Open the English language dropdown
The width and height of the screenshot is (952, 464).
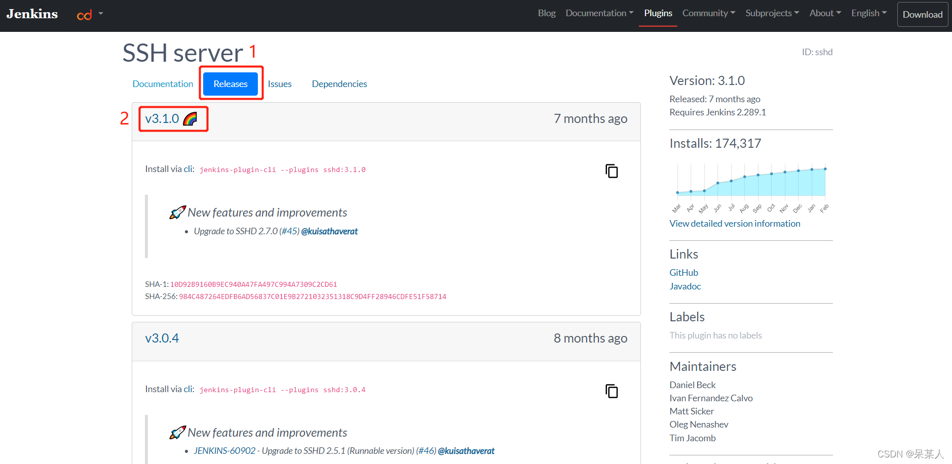[x=869, y=13]
